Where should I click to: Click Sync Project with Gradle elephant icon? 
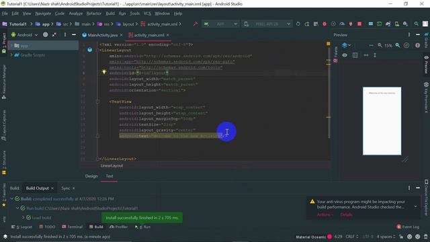click(388, 24)
